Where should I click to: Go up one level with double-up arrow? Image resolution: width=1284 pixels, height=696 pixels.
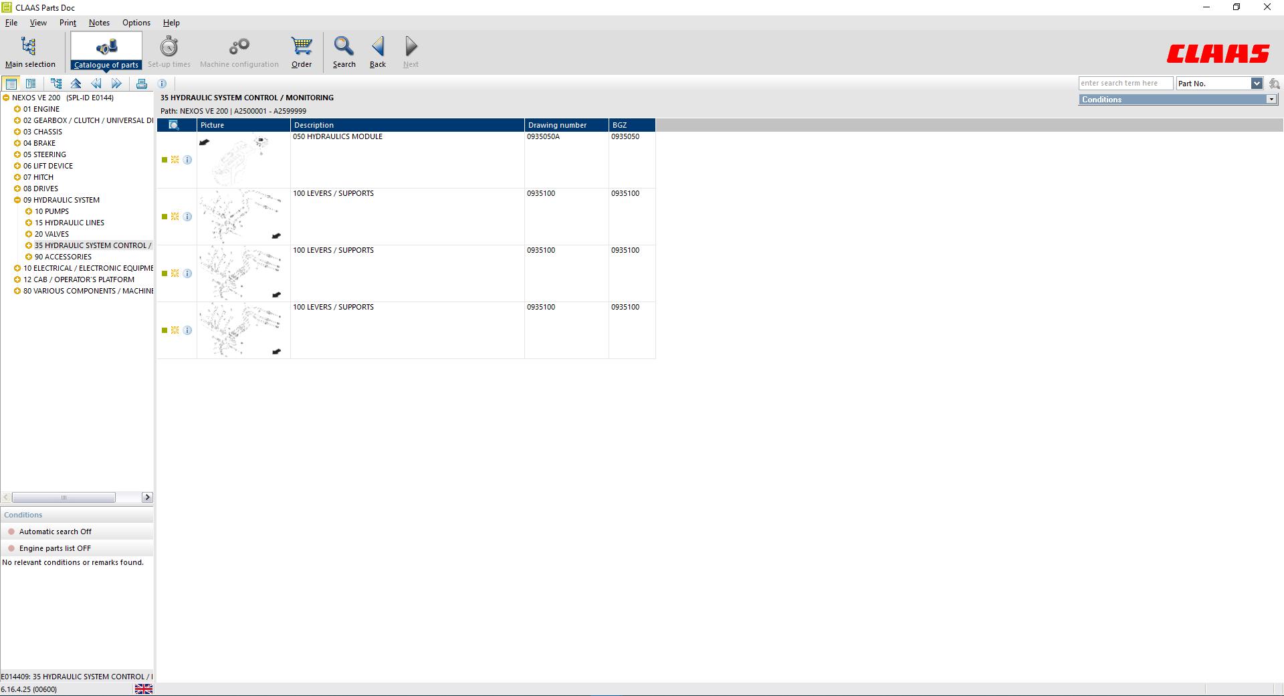[x=76, y=84]
